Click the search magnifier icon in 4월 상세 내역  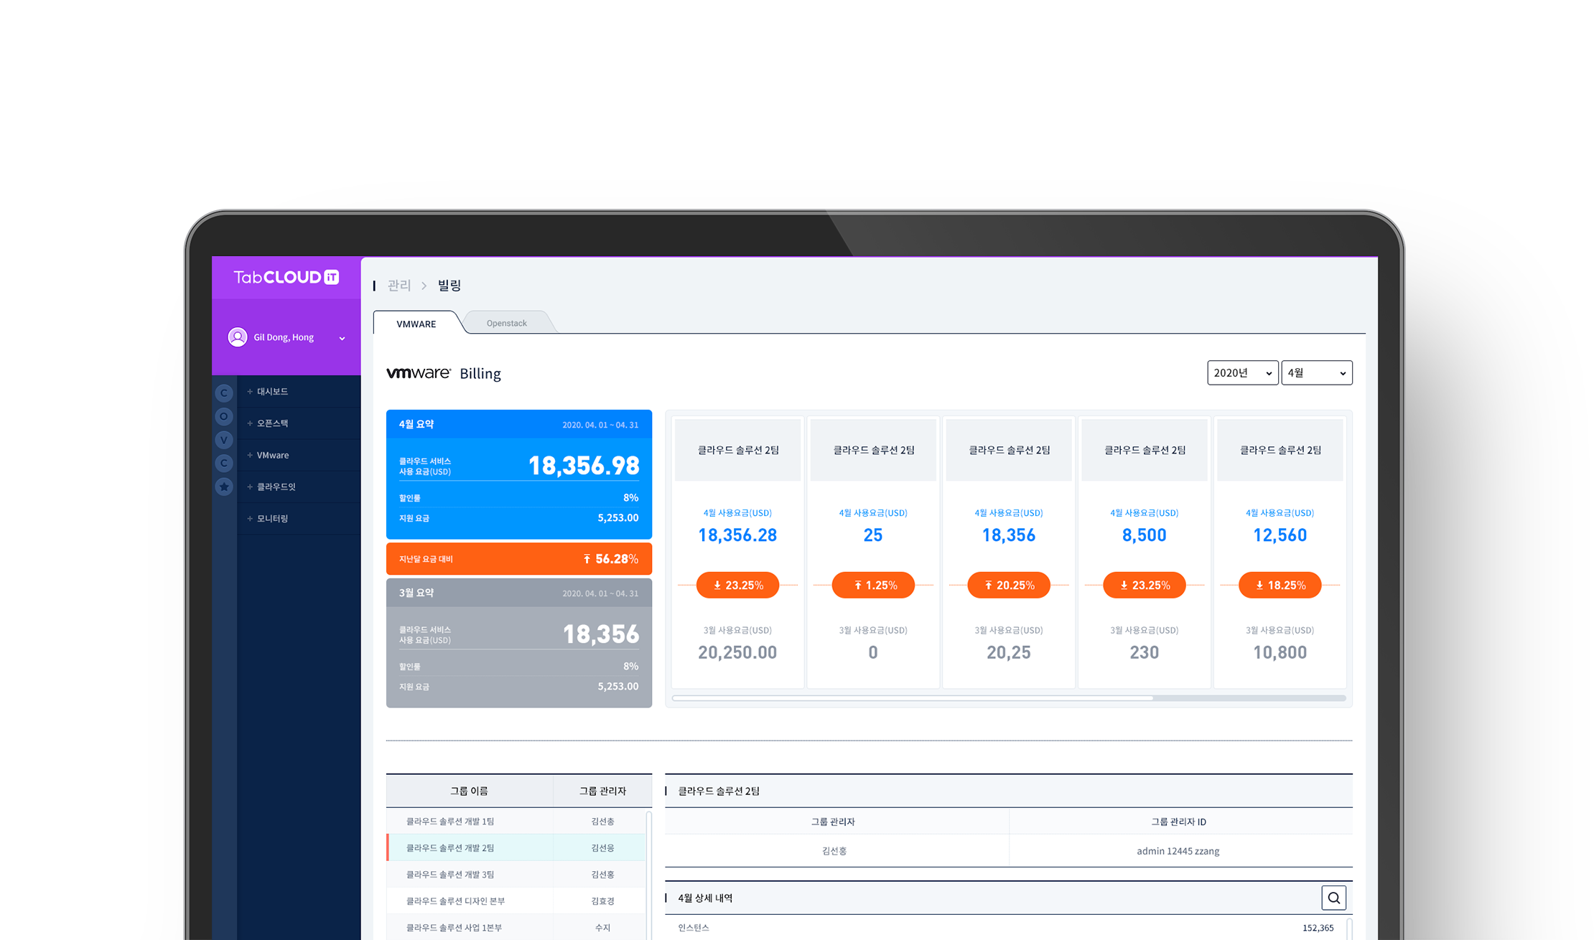(1333, 898)
